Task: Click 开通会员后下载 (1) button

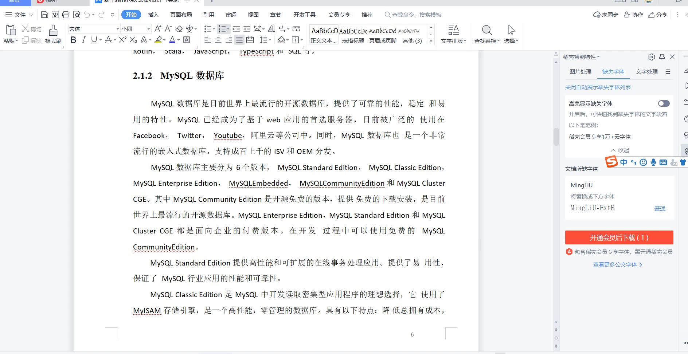Action: (x=619, y=237)
